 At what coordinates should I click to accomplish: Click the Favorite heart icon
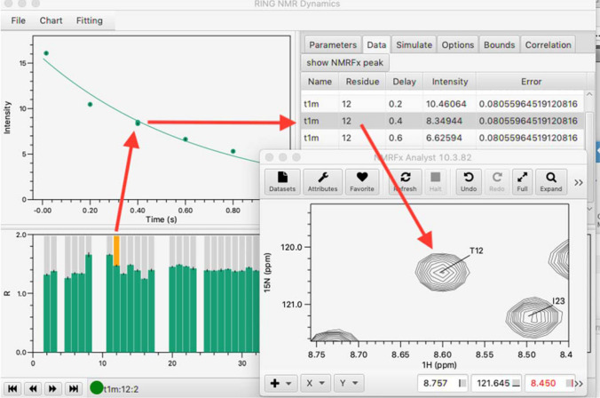(x=362, y=181)
